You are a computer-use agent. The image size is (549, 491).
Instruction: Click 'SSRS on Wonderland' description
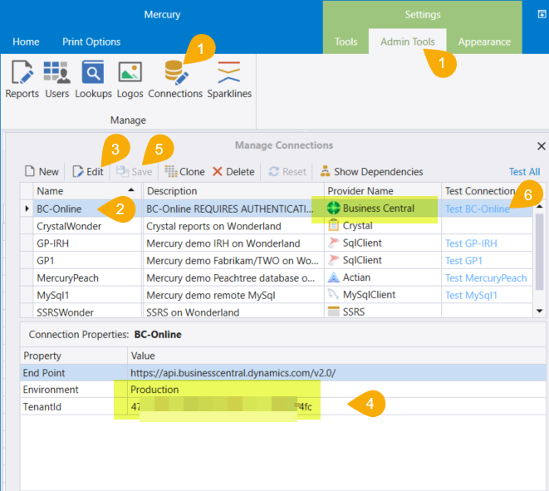[193, 312]
